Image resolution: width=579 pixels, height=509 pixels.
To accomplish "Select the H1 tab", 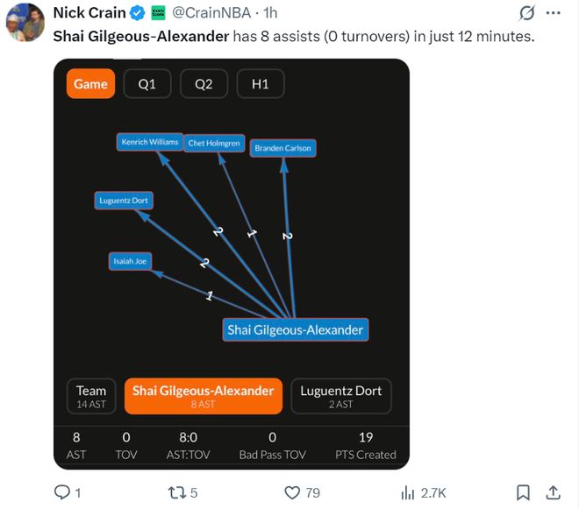I will pyautogui.click(x=261, y=84).
